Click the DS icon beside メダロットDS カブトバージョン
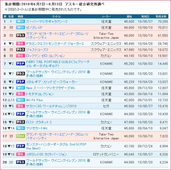This screenshot has height=170, width=171. coord(21,154)
